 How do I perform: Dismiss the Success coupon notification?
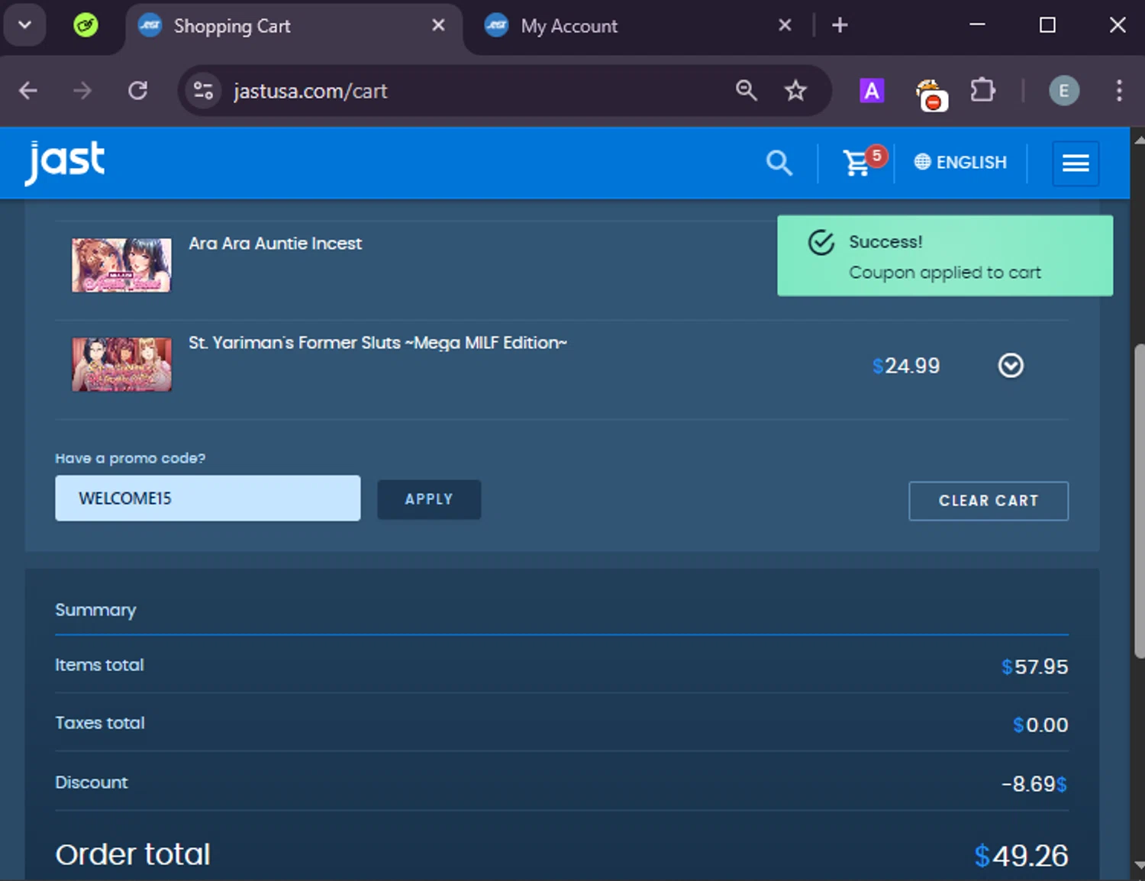pos(945,256)
